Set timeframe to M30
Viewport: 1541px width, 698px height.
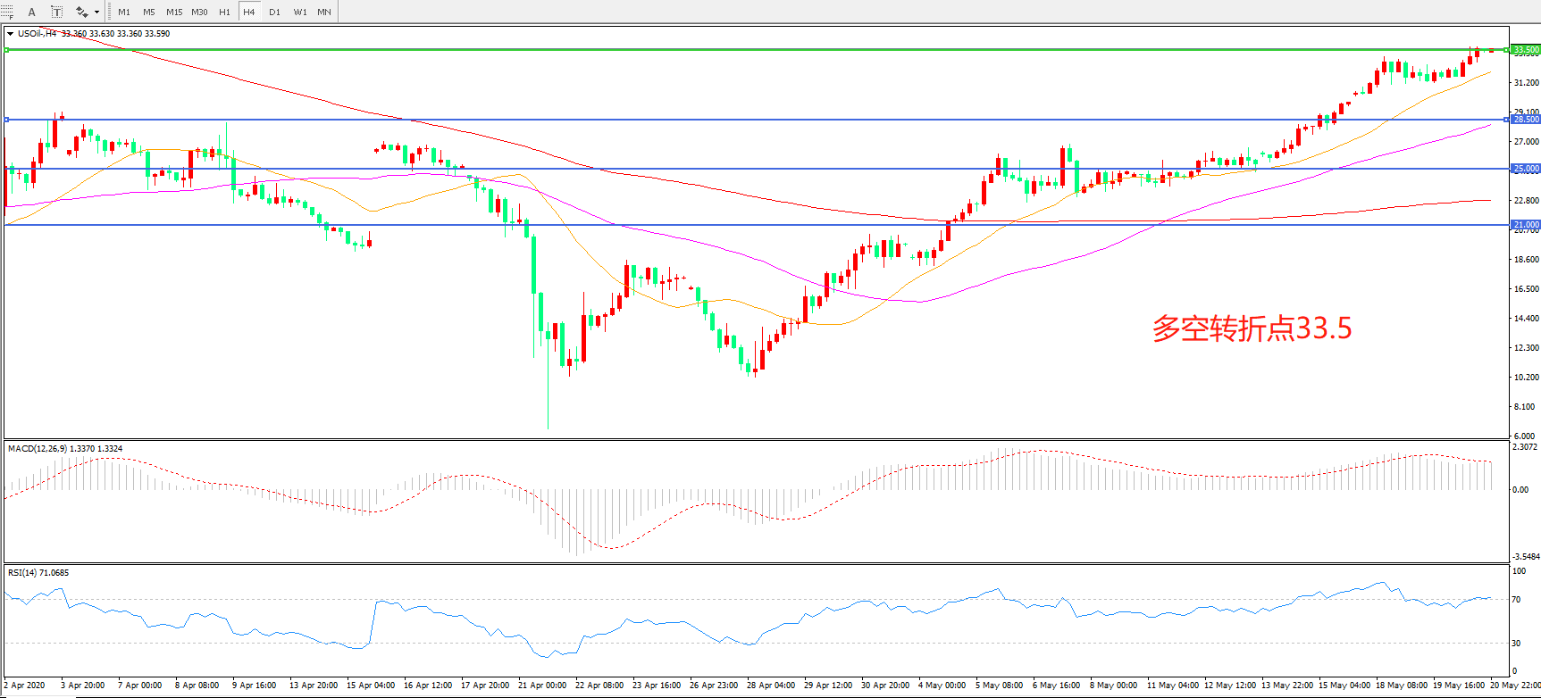pos(199,12)
